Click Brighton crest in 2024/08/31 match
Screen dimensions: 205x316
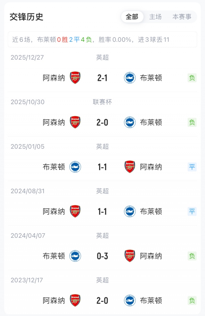click(130, 212)
